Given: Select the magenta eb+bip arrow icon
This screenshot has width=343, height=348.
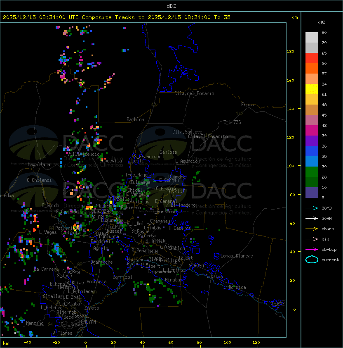Looking at the screenshot, I should [312, 249].
